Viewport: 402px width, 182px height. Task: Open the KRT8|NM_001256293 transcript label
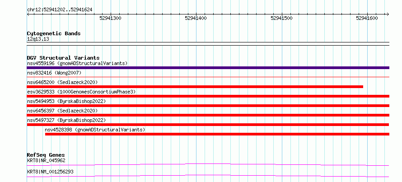[50, 172]
